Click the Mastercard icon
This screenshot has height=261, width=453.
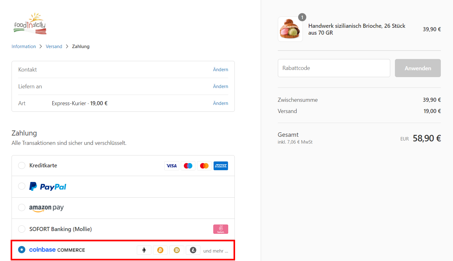click(x=204, y=166)
